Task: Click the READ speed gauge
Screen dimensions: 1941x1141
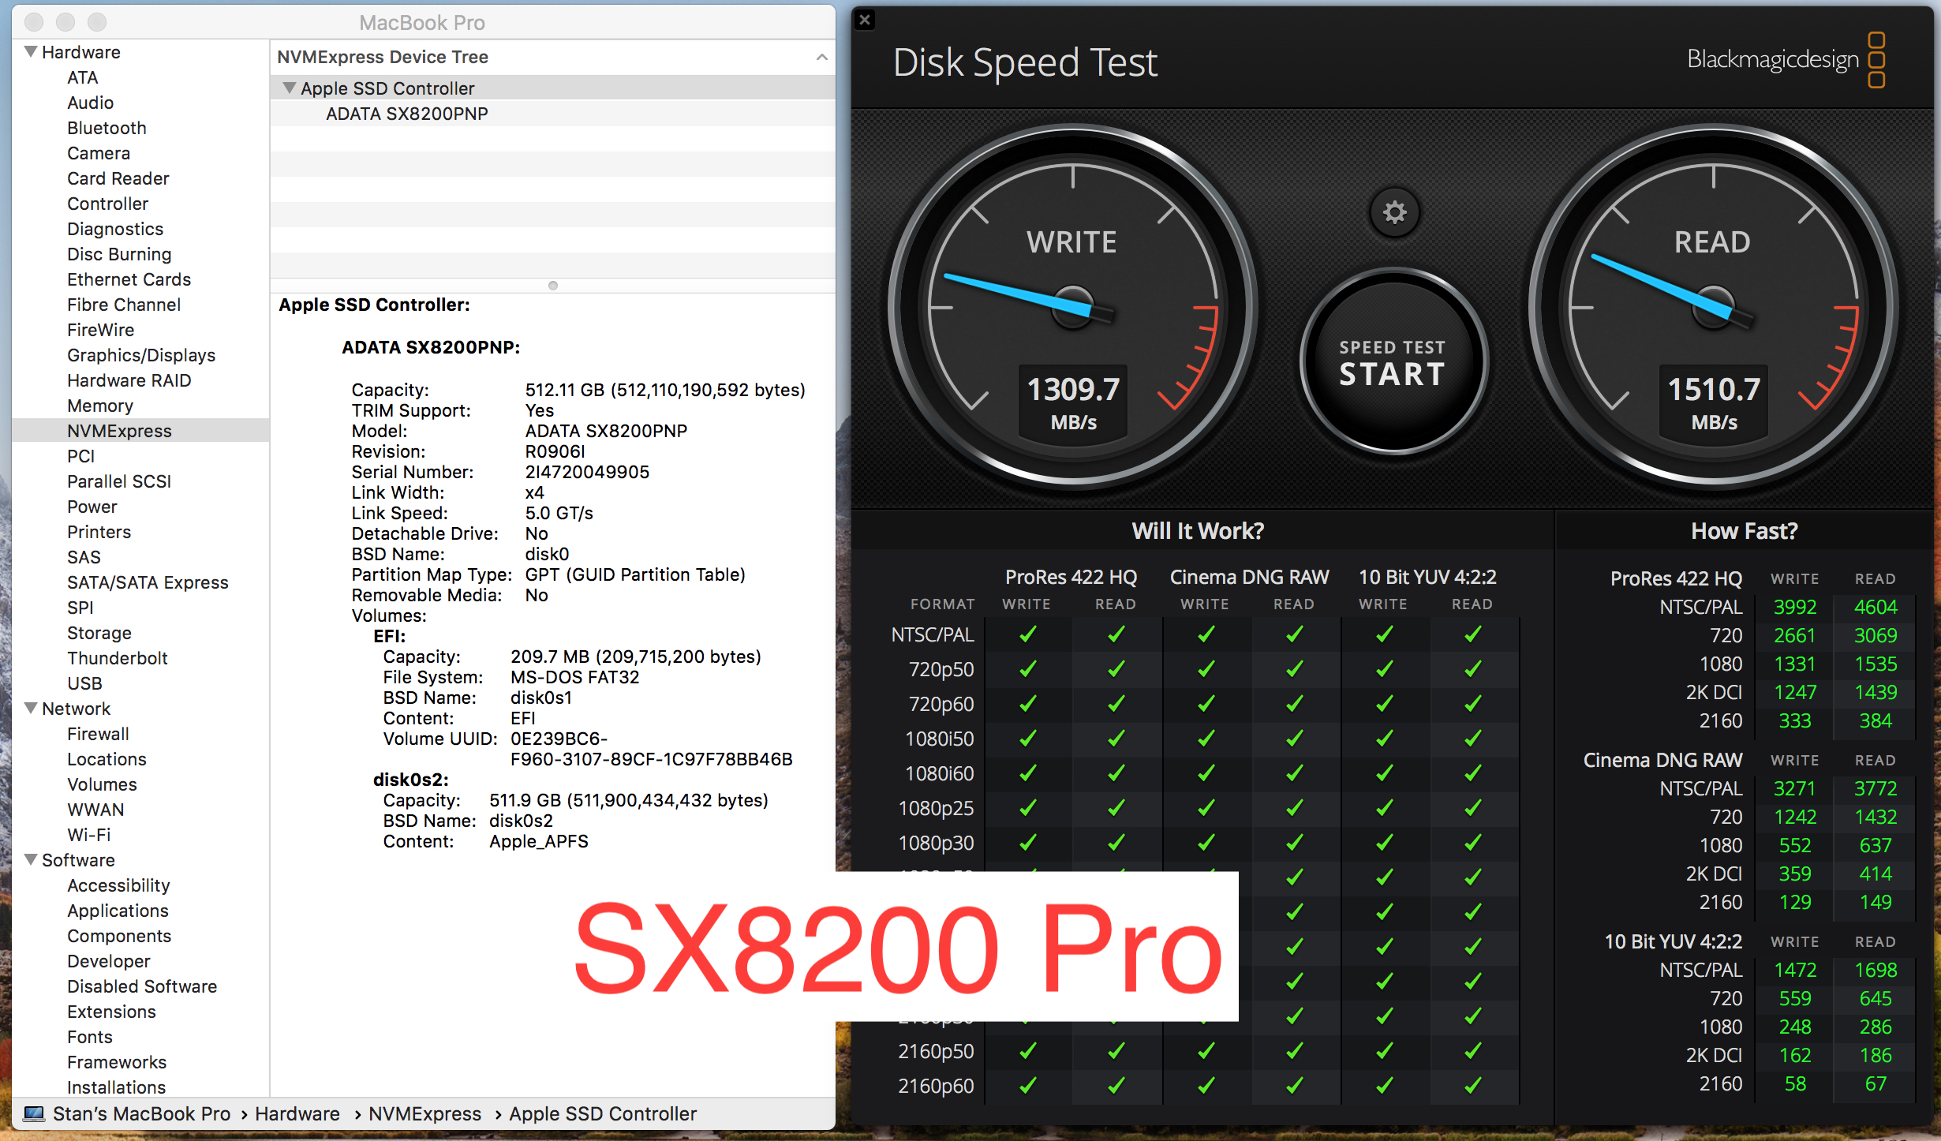Action: [1713, 306]
